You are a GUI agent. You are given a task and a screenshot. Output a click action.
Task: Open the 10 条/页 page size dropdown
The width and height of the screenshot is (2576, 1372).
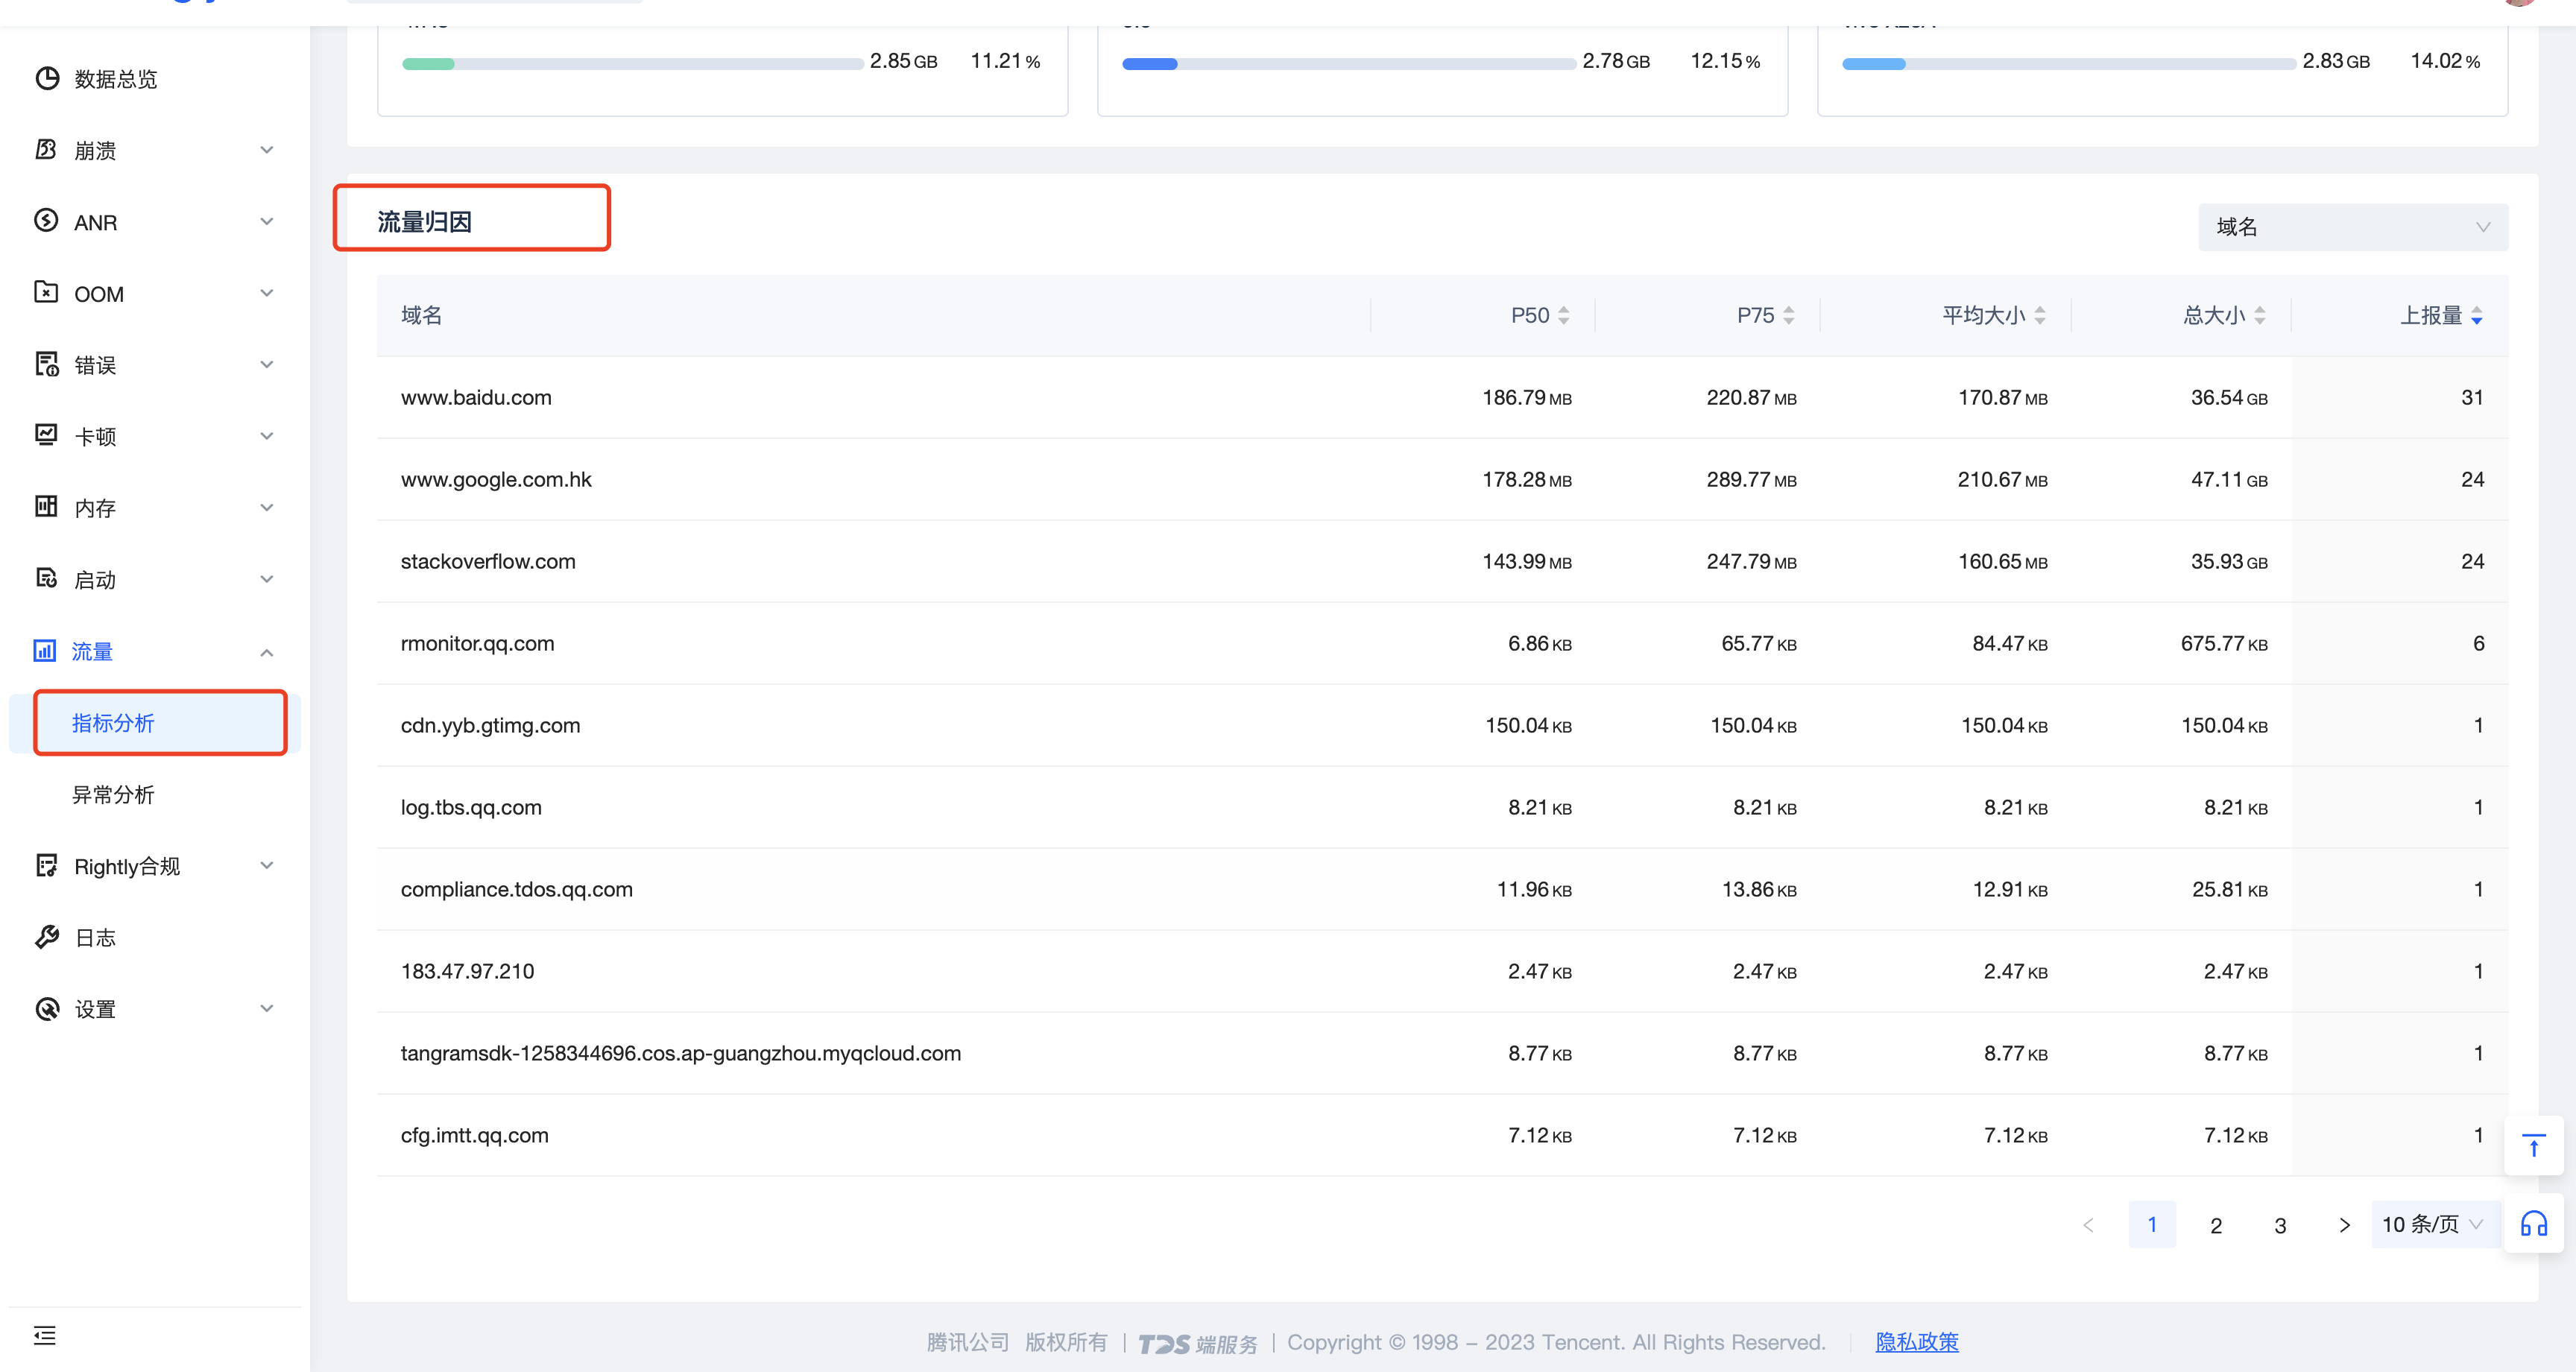pyautogui.click(x=2431, y=1224)
